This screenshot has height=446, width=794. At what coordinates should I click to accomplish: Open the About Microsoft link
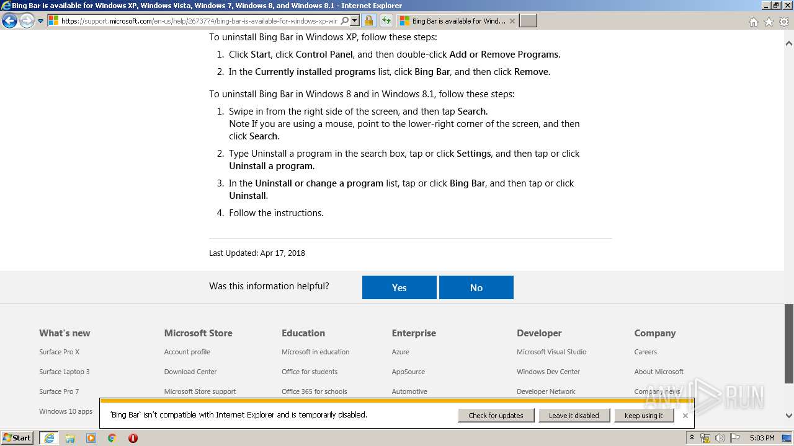659,372
